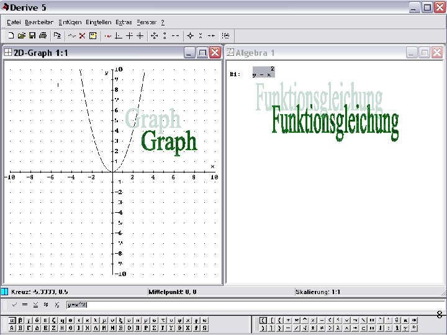
Task: Click the Kreuz coordinates status bar entry
Action: (39, 292)
